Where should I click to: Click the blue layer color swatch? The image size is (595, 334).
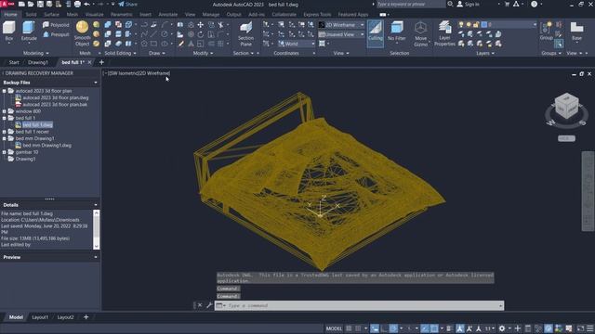coord(484,25)
